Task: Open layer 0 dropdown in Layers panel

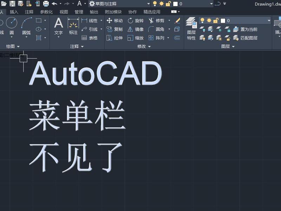Action: (x=269, y=20)
